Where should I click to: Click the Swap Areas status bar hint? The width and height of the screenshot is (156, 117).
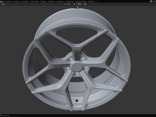[x=5, y=115]
